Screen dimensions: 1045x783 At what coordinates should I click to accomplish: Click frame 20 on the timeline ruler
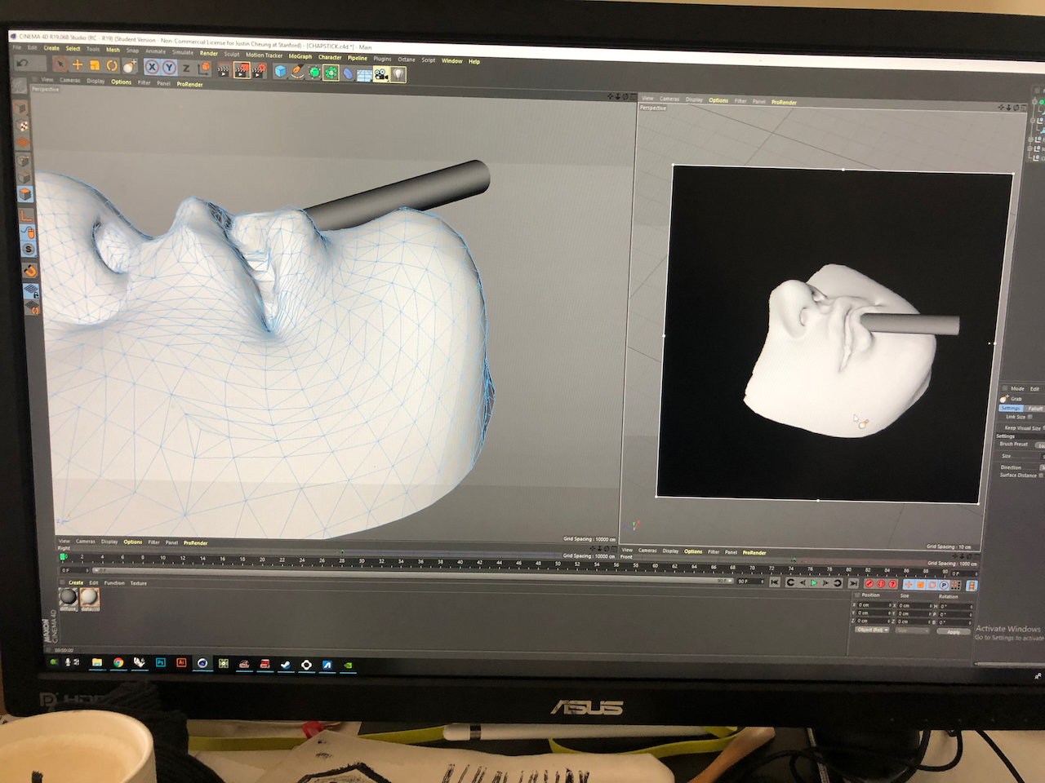pyautogui.click(x=262, y=560)
